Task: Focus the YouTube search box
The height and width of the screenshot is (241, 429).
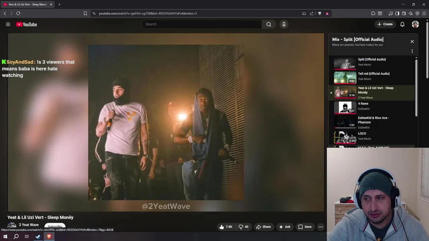Action: 202,24
